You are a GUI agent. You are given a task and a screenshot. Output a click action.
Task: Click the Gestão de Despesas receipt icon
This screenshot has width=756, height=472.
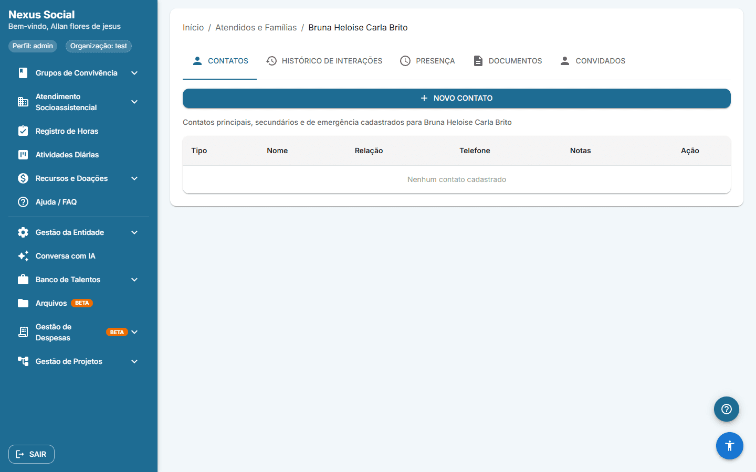tap(23, 332)
